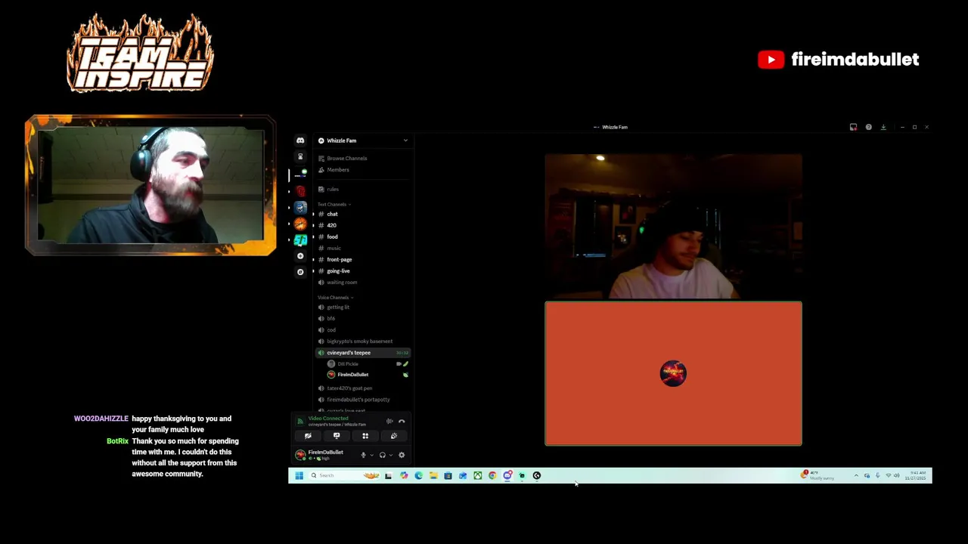This screenshot has height=544, width=968.
Task: Open File Explorer from taskbar
Action: tap(433, 475)
